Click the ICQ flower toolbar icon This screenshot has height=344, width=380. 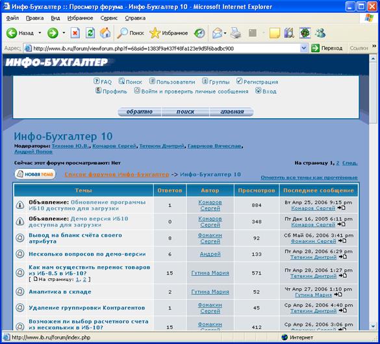(305, 33)
